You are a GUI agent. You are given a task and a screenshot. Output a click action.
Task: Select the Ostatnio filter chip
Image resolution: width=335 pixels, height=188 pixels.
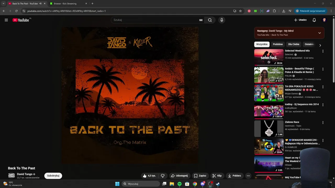(x=310, y=44)
